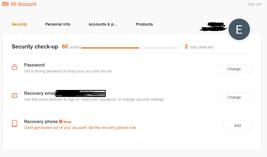Add a recovery phone
267x157 pixels.
[x=237, y=125]
